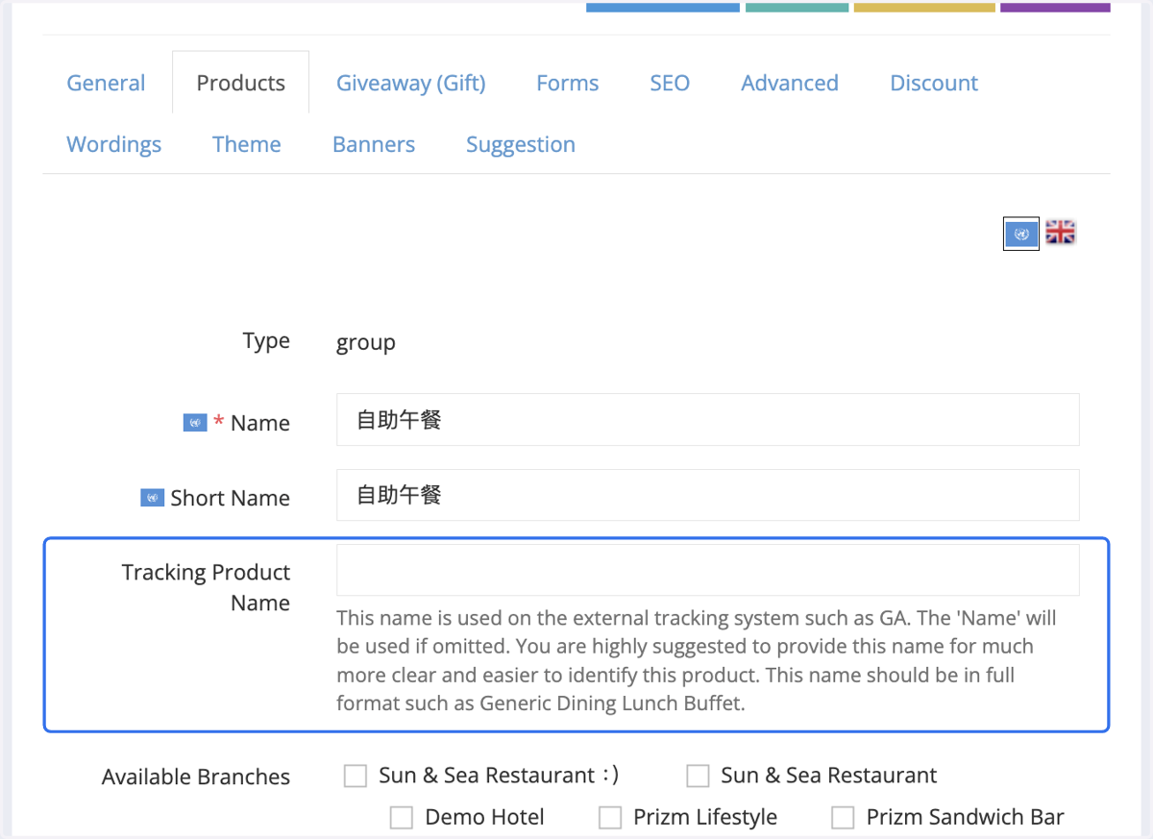This screenshot has height=839, width=1153.
Task: Click the Tracking Product Name input
Action: click(708, 570)
